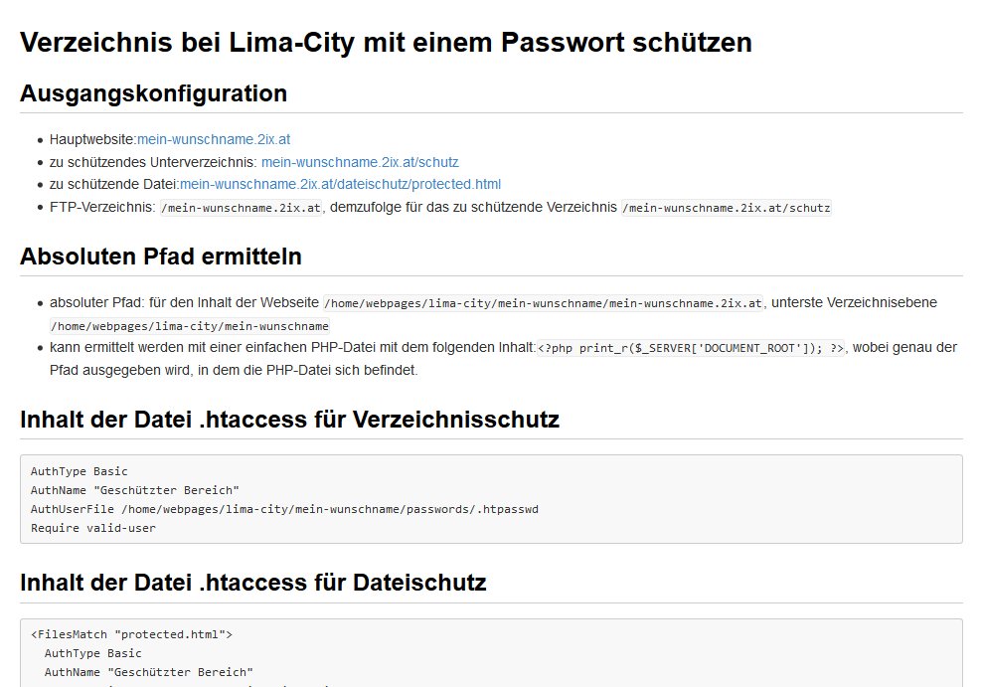Click the webpage content path ending in mein-wunschname.2ix.at

click(x=544, y=303)
